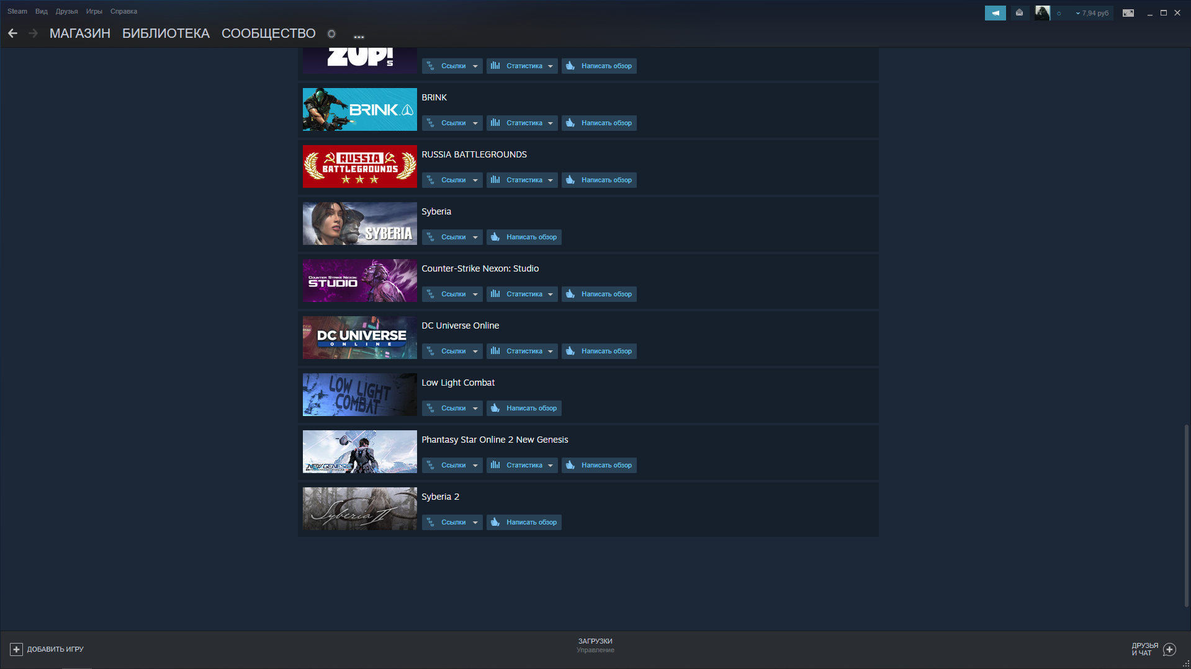Click the thumbs-up icon in Syberia row

pyautogui.click(x=495, y=237)
